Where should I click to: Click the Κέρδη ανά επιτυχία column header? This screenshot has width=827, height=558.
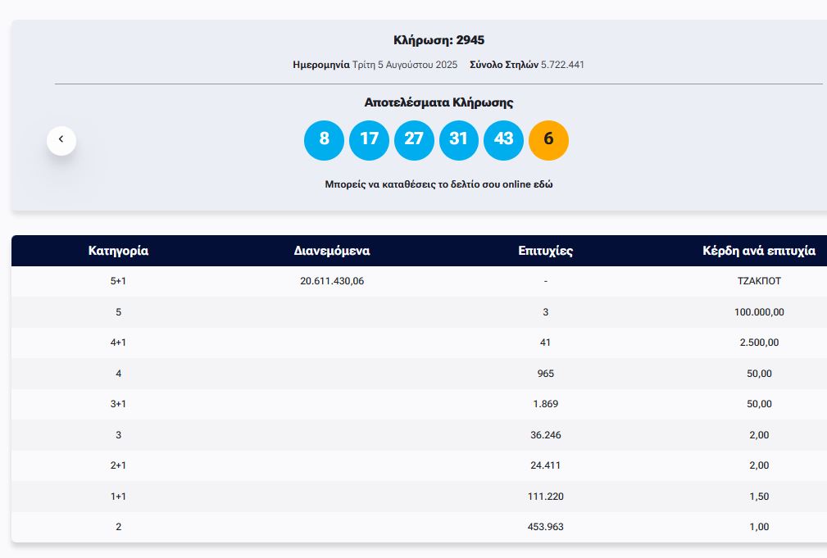pos(758,251)
